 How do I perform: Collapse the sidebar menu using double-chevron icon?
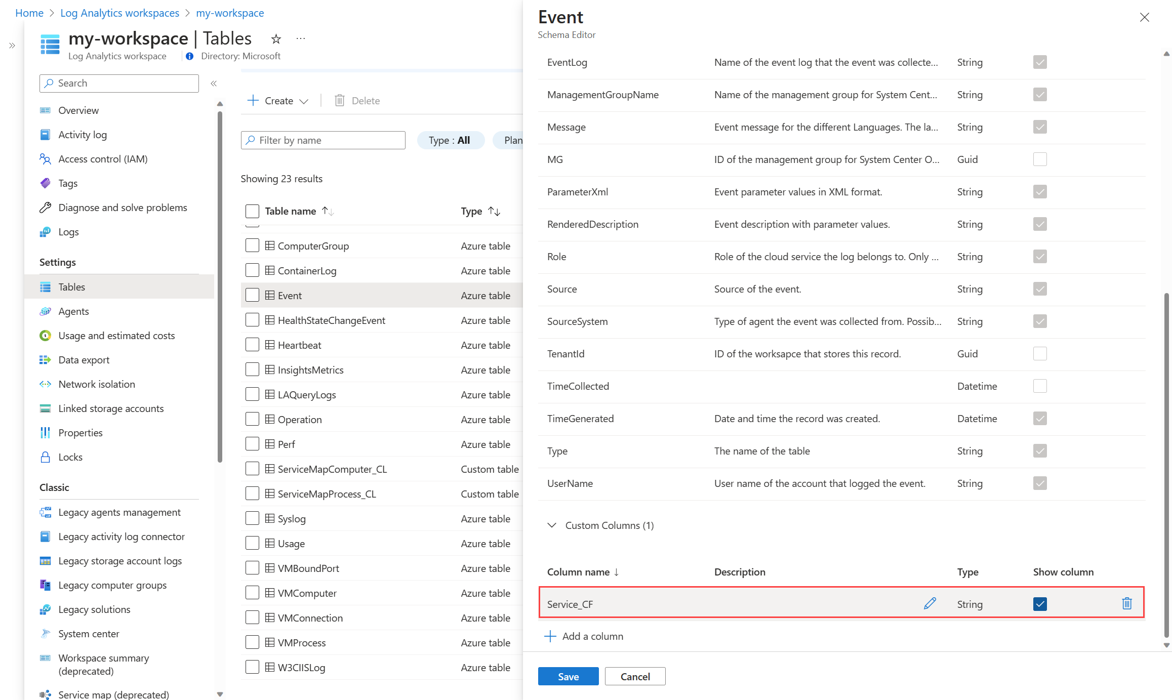click(x=214, y=84)
